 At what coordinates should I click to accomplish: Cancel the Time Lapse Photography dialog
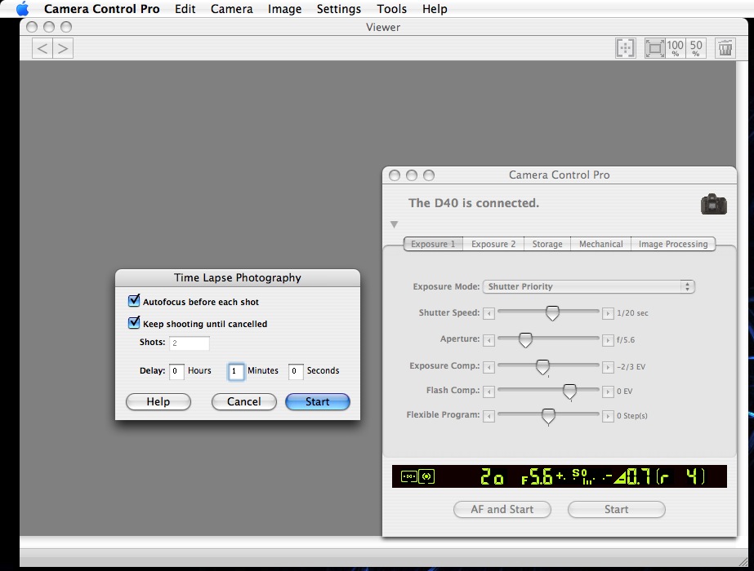tap(243, 402)
